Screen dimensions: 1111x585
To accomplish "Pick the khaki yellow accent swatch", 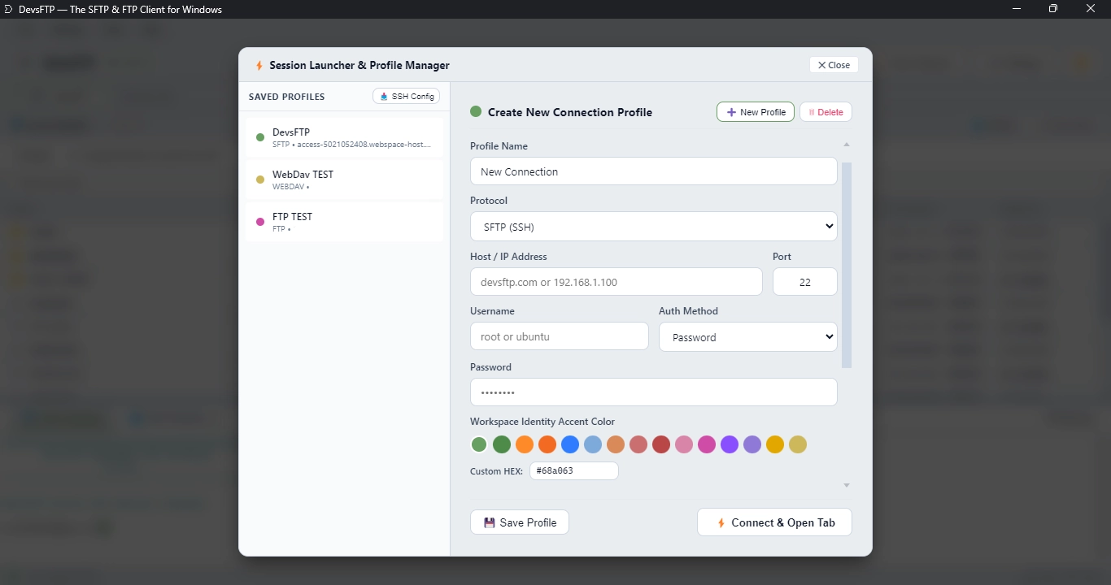I will tap(798, 444).
